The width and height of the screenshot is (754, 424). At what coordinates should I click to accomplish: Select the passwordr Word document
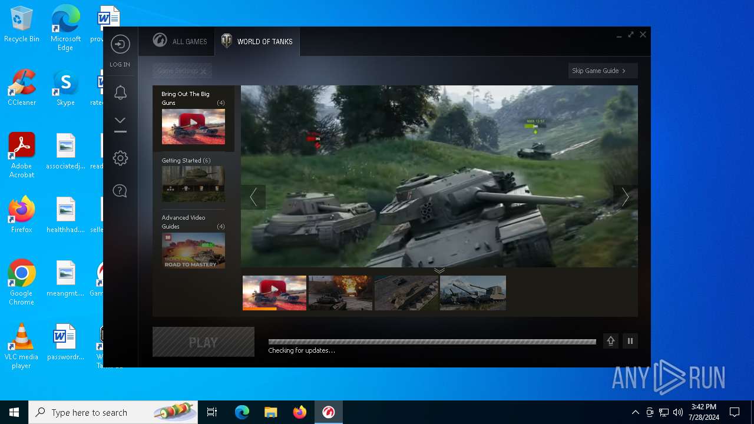tap(65, 342)
